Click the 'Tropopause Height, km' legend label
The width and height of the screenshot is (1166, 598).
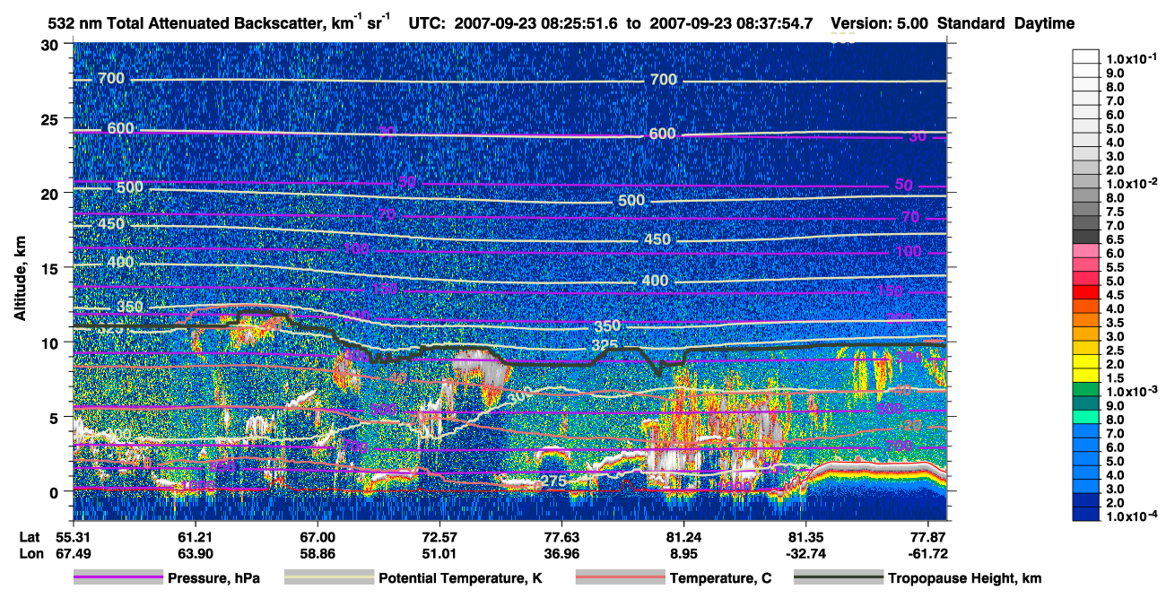point(965,579)
